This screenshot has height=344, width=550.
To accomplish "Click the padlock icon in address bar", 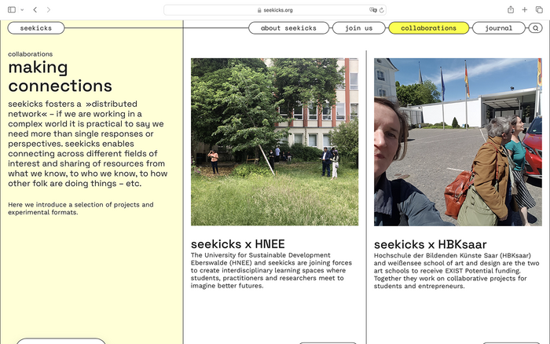I will pos(259,10).
